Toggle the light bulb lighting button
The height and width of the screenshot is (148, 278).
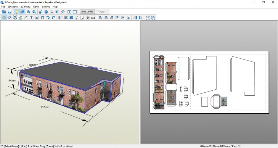(x=16, y=12)
